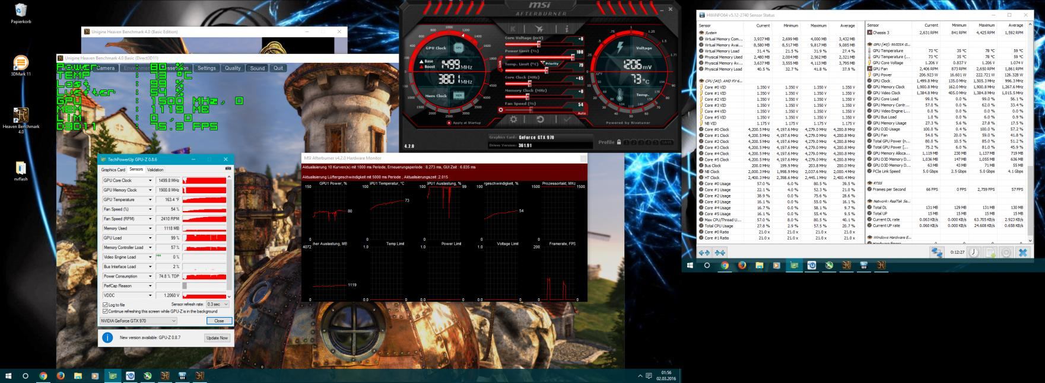Screen dimensions: 1045x383
Task: Open Firefox from the left taskbar
Action: pyautogui.click(x=61, y=376)
